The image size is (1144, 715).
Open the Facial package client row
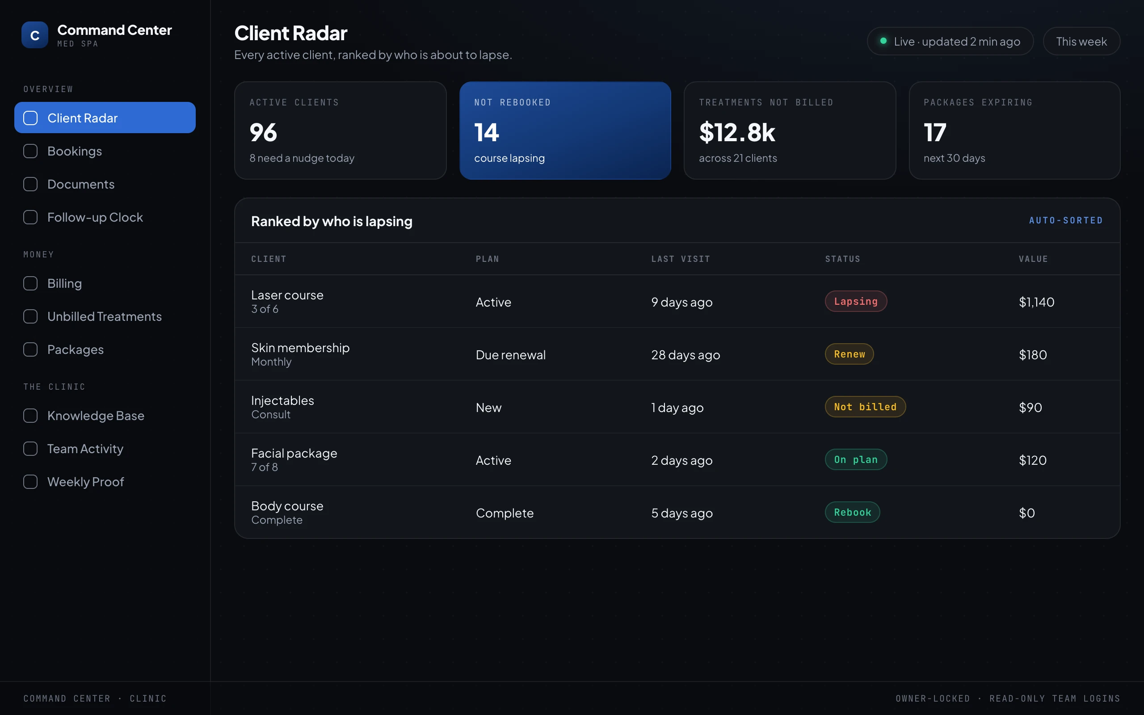(677, 460)
